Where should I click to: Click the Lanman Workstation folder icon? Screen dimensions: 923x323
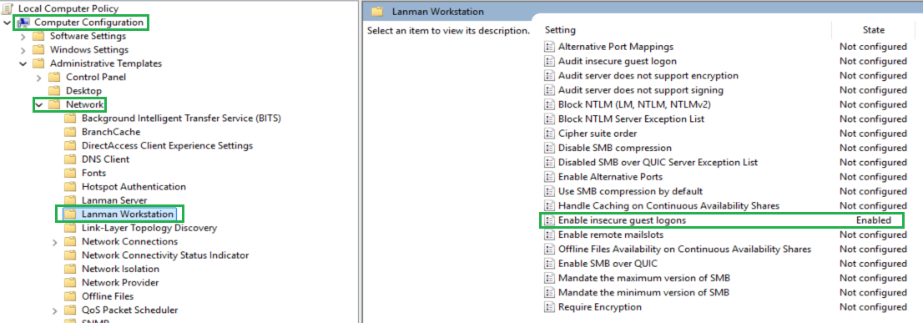[70, 214]
